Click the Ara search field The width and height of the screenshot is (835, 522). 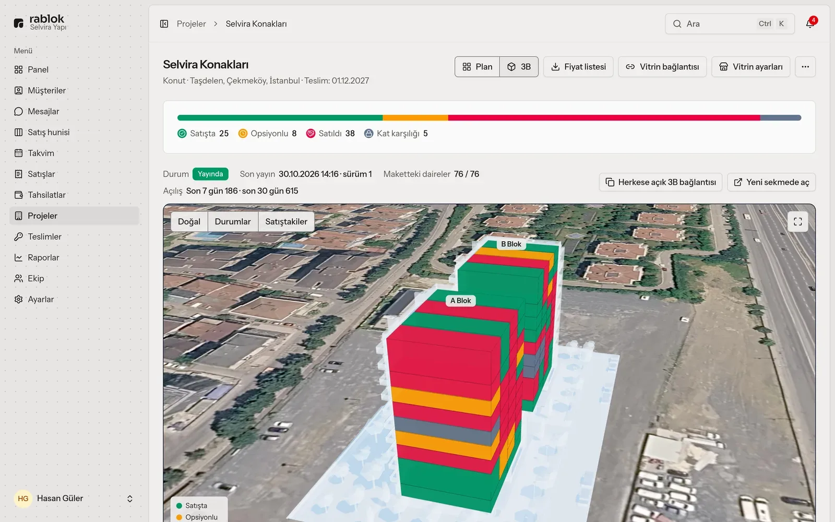(x=730, y=24)
